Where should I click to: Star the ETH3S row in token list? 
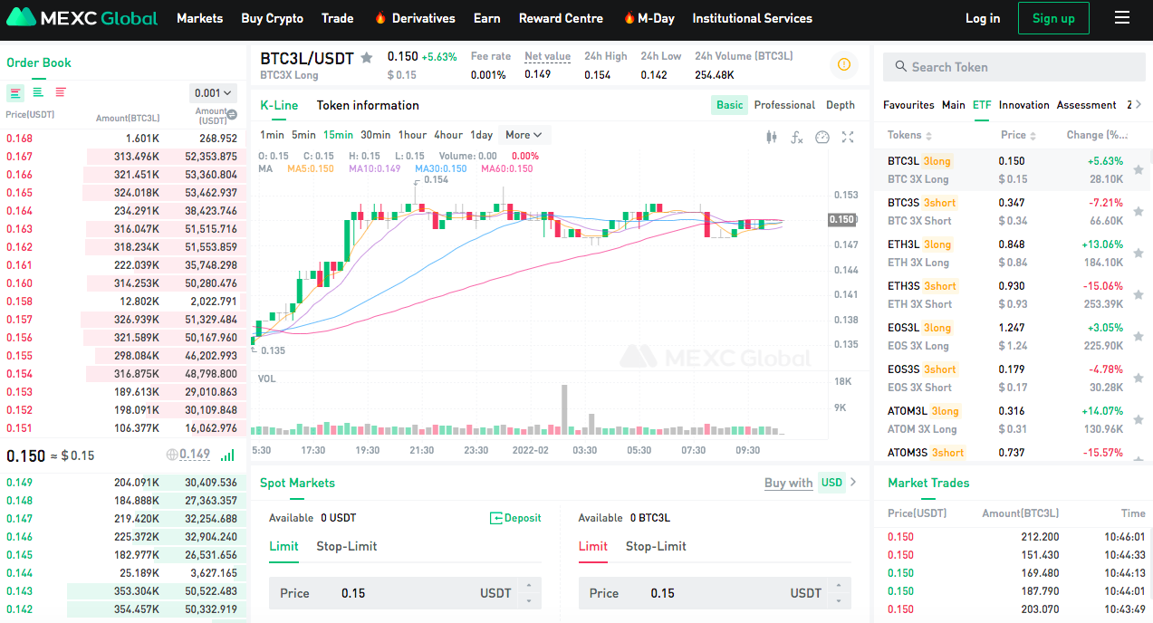point(1139,294)
